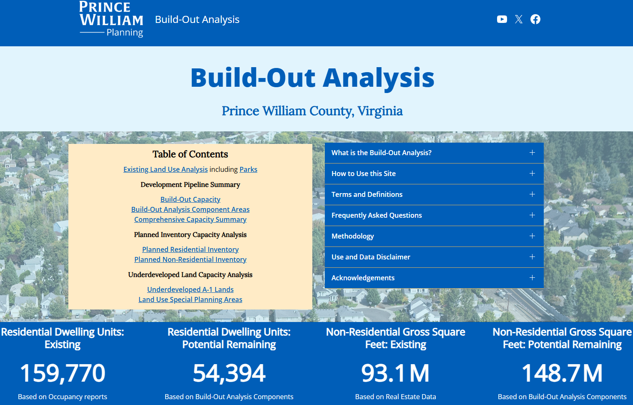The height and width of the screenshot is (405, 633).
Task: Open "Comprehensive Capacity Summary"
Action: (x=190, y=219)
